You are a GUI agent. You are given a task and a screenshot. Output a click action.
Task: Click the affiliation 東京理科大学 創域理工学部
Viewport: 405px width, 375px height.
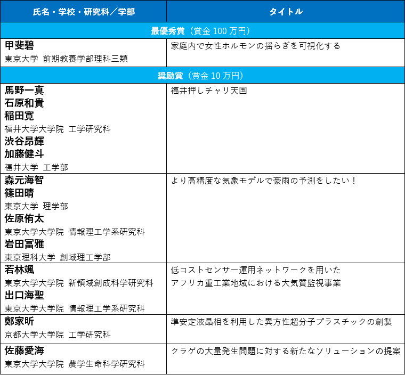58,257
